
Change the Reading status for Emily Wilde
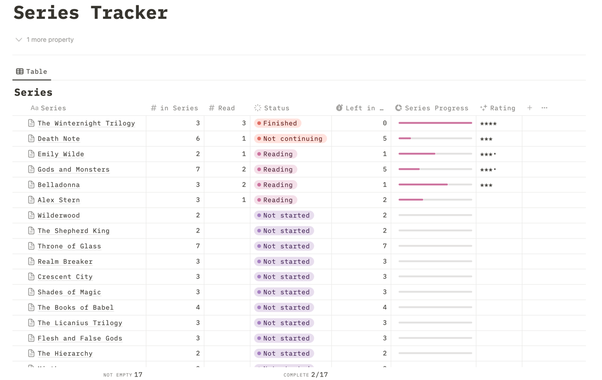pyautogui.click(x=275, y=154)
